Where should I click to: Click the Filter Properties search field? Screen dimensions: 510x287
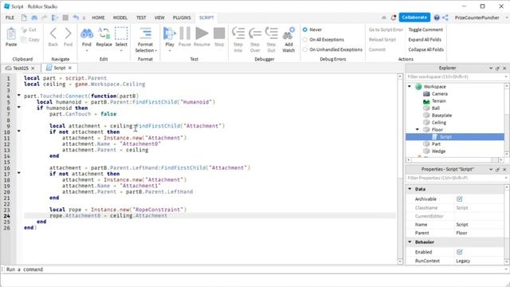tap(454, 178)
